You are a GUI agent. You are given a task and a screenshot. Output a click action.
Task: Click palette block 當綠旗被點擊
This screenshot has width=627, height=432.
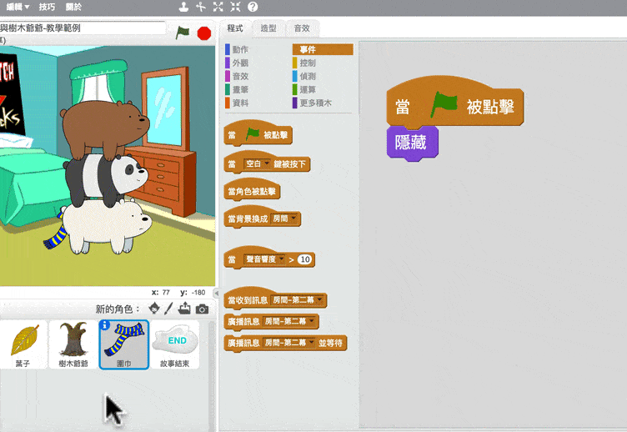(x=258, y=133)
